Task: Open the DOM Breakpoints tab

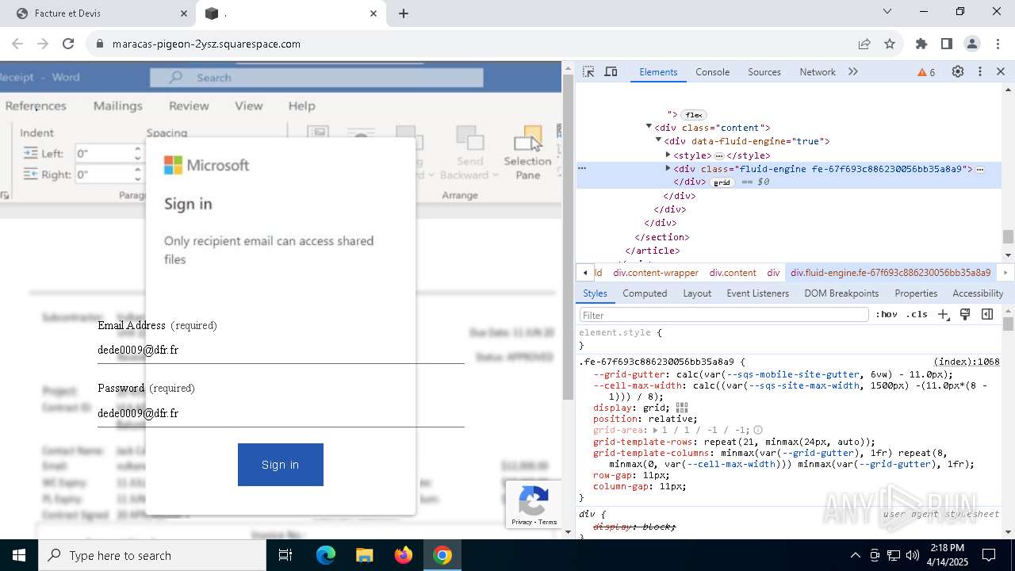Action: pyautogui.click(x=841, y=293)
